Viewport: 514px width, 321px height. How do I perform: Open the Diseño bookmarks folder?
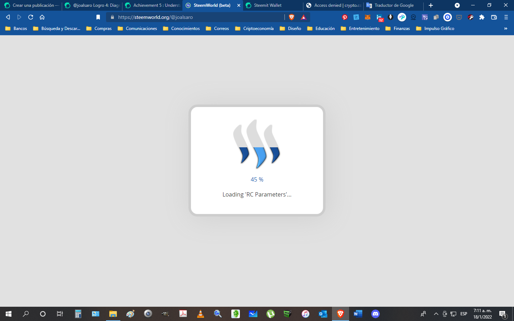291,29
